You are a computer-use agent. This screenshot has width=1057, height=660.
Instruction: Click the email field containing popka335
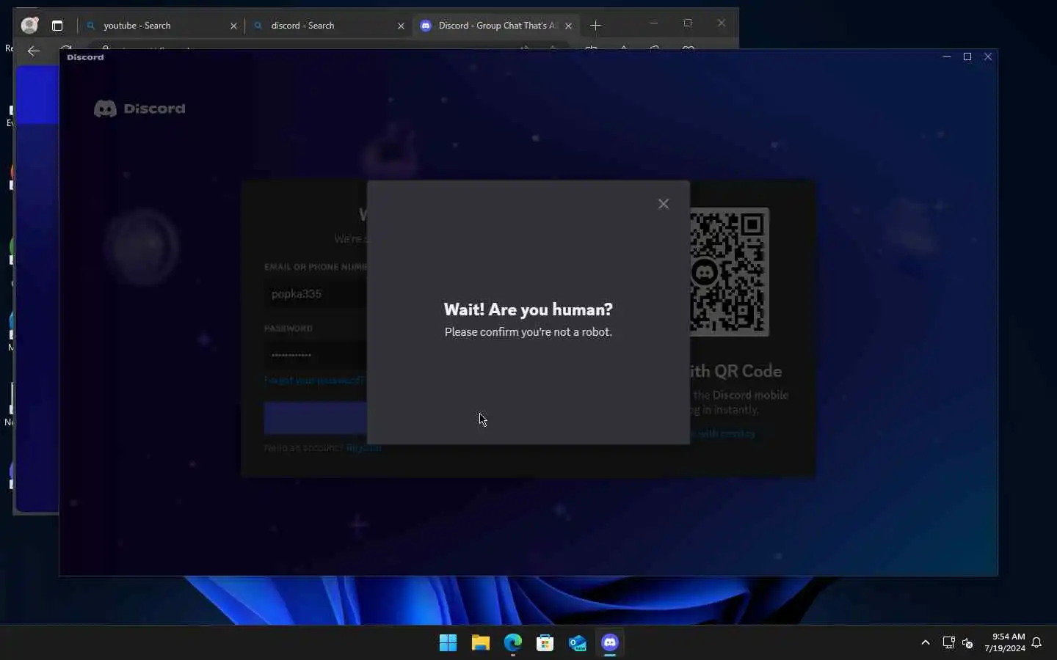(316, 294)
